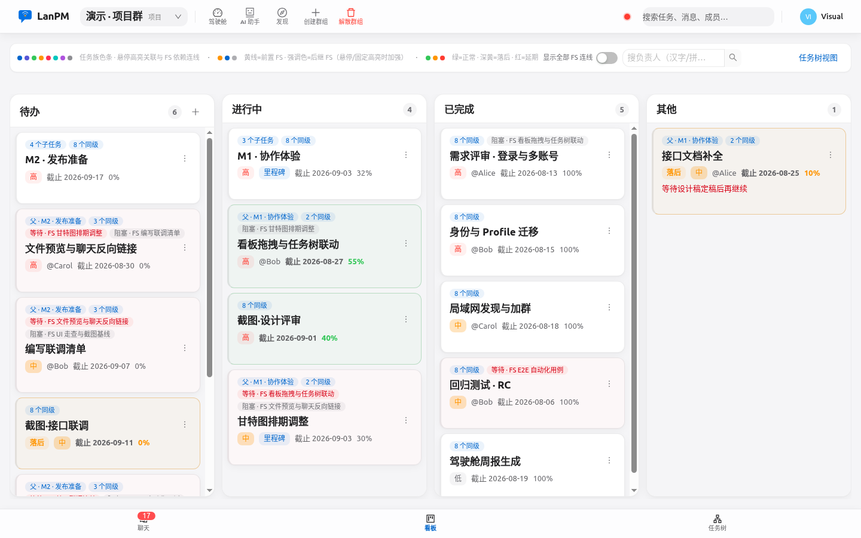The image size is (861, 538).
Task: Open more menu for 接口文档补全
Action: coord(831,155)
